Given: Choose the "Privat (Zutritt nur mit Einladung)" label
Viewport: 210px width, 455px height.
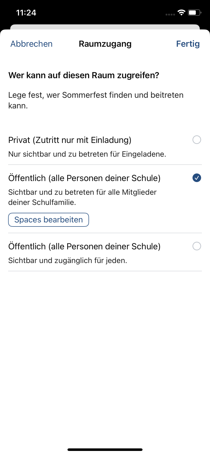Looking at the screenshot, I should point(70,140).
